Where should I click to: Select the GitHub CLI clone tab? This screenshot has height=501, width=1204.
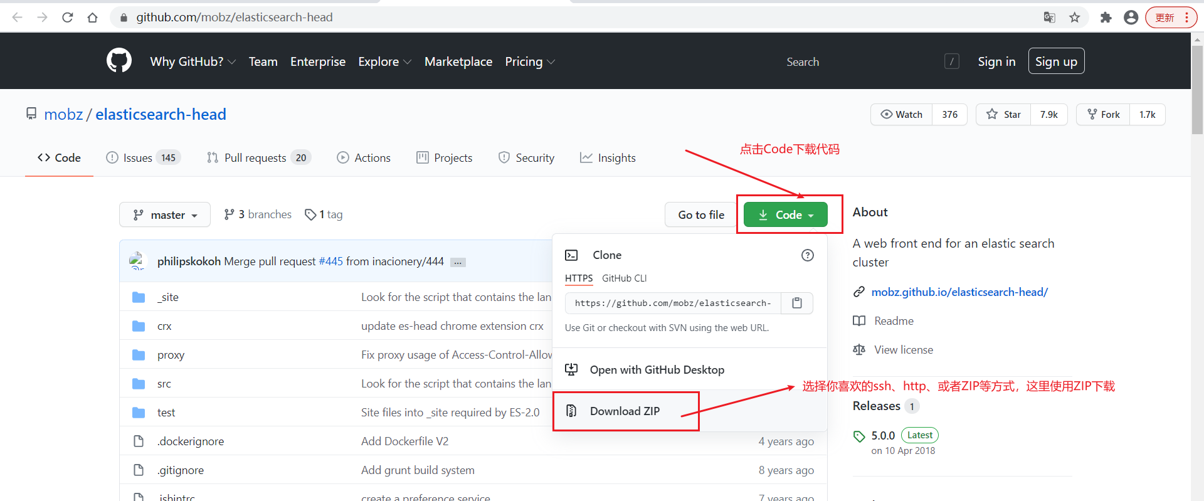tap(624, 278)
